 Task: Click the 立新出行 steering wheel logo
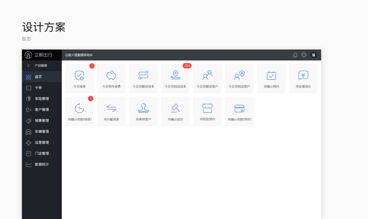(28, 55)
